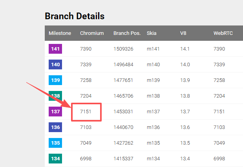Image resolution: width=243 pixels, height=167 pixels.
Task: Click branch position 1440670
Action: click(x=123, y=127)
